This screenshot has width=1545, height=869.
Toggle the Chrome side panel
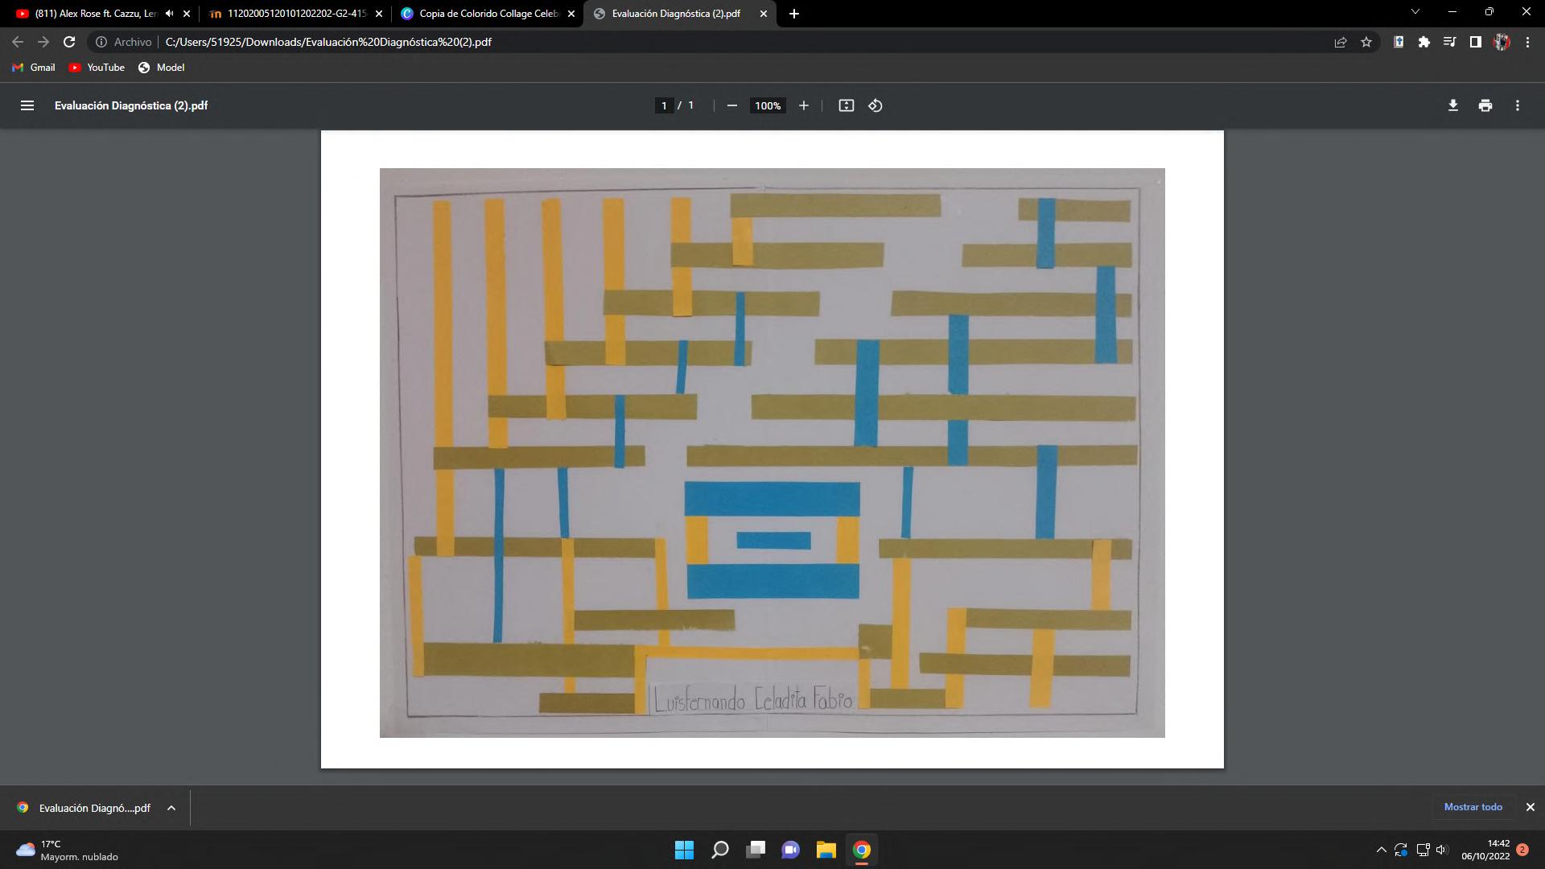(x=1475, y=42)
